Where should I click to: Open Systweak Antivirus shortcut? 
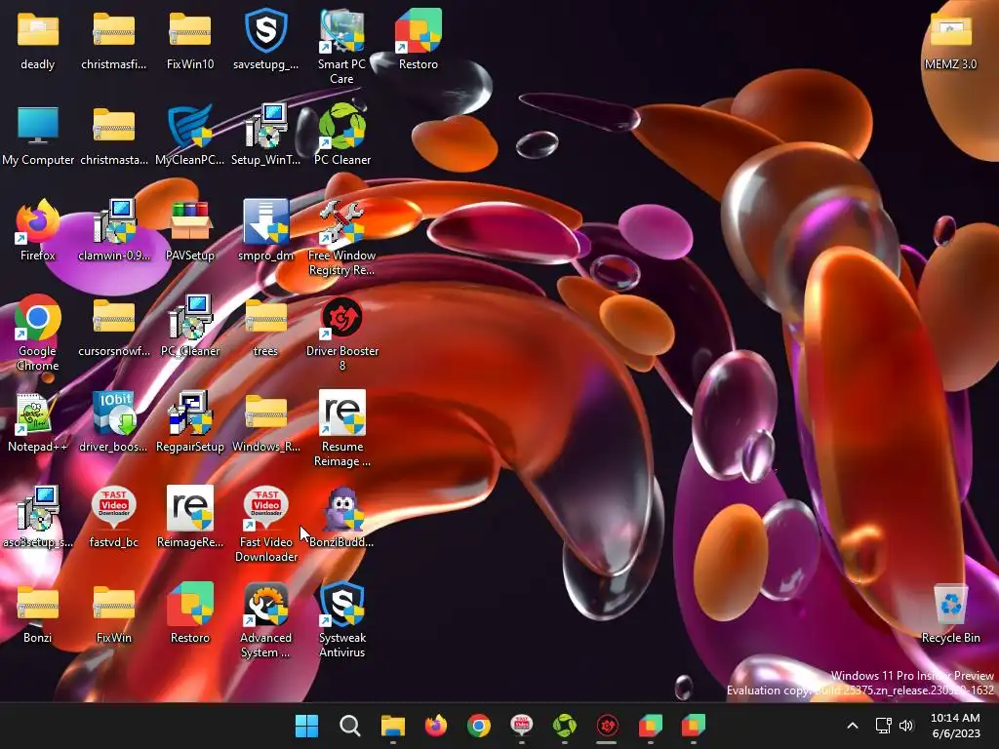coord(342,603)
